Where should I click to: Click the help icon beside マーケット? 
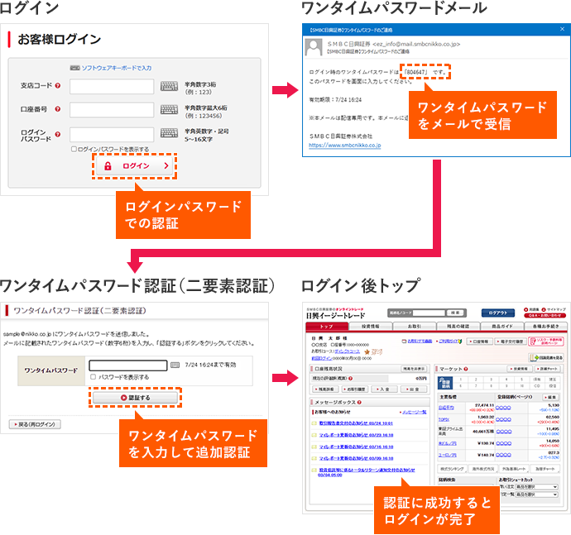tap(466, 369)
